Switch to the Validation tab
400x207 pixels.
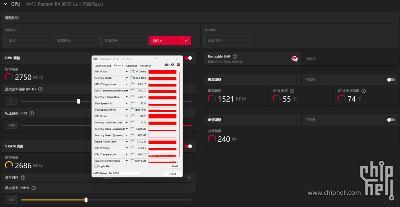[146, 66]
